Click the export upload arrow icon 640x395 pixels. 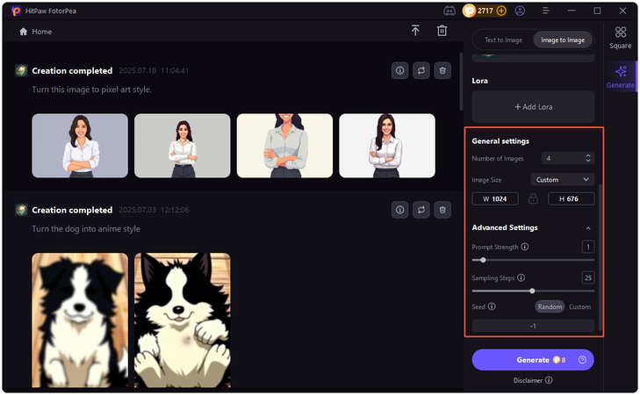[415, 31]
